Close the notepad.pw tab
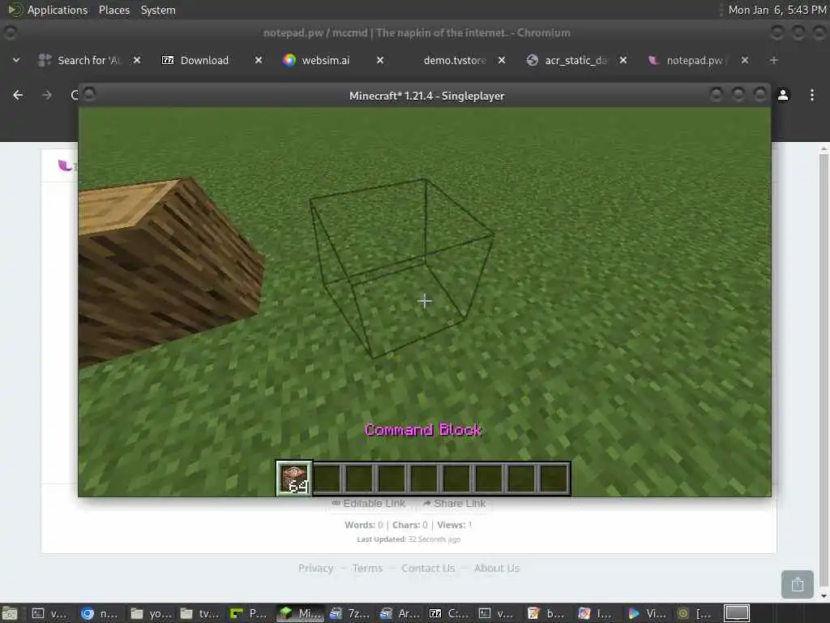 (x=745, y=60)
